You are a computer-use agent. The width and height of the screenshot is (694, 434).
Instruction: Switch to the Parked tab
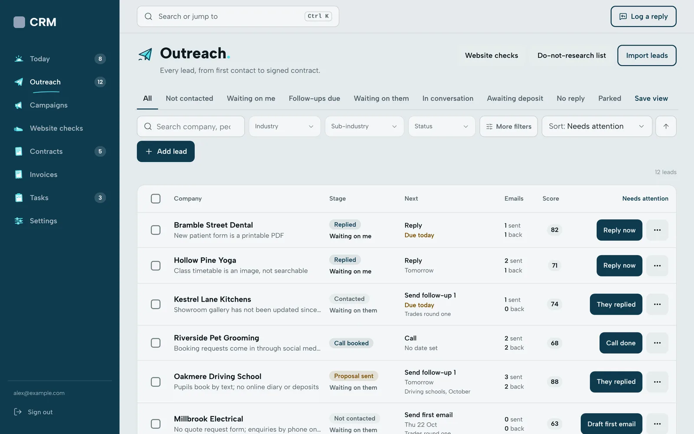(610, 99)
